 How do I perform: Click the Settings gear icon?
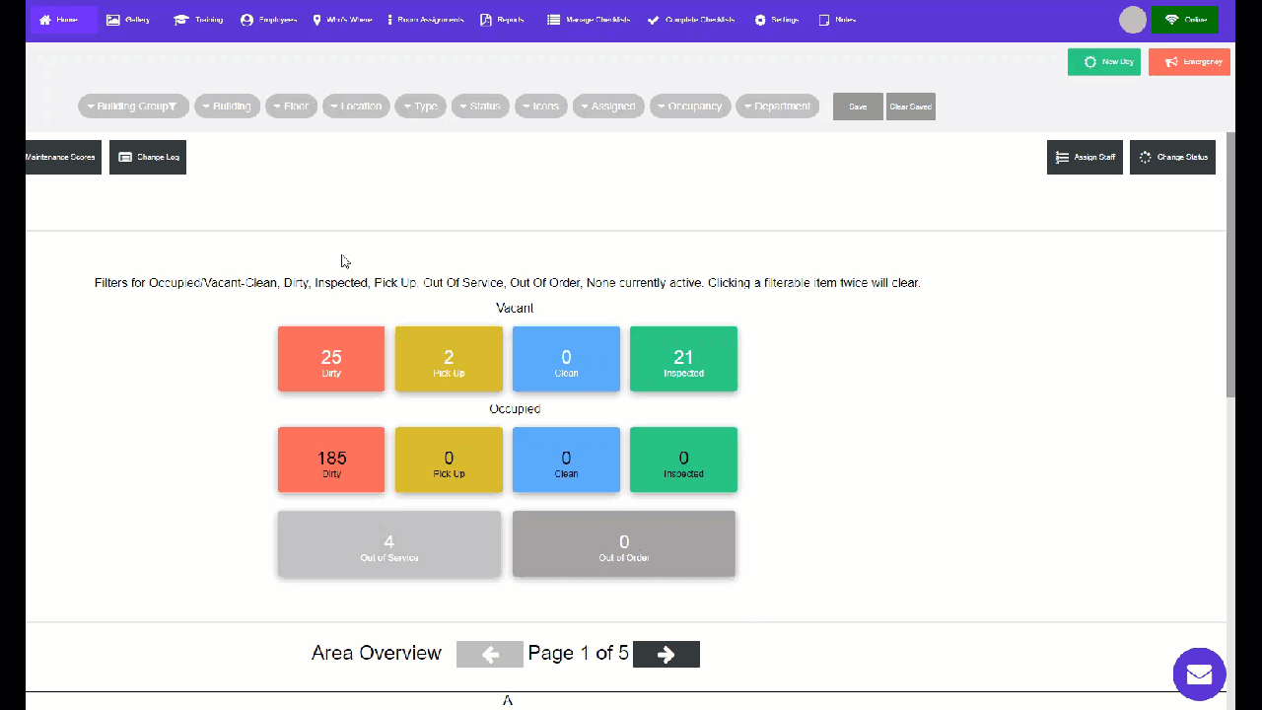760,20
